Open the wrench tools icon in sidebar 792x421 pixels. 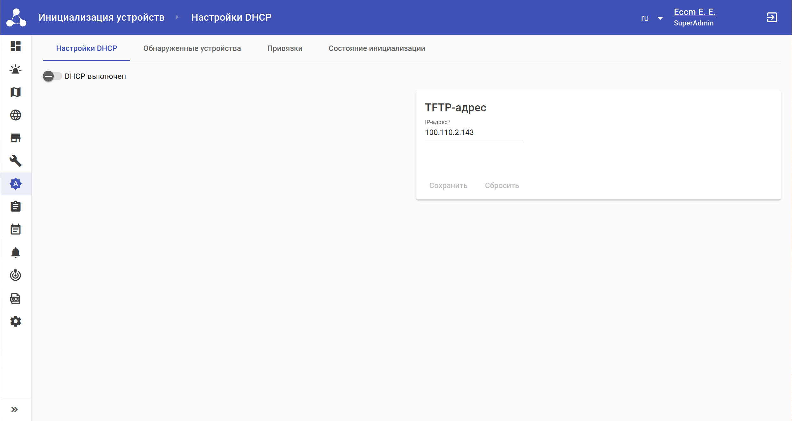[15, 161]
